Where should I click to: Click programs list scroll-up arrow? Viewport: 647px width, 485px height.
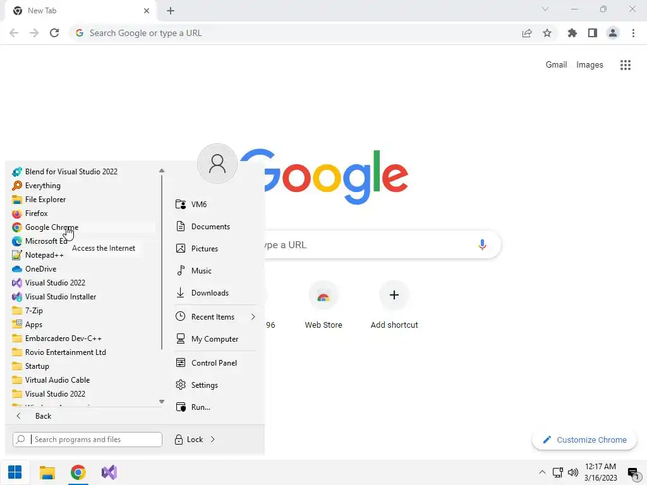coord(162,171)
